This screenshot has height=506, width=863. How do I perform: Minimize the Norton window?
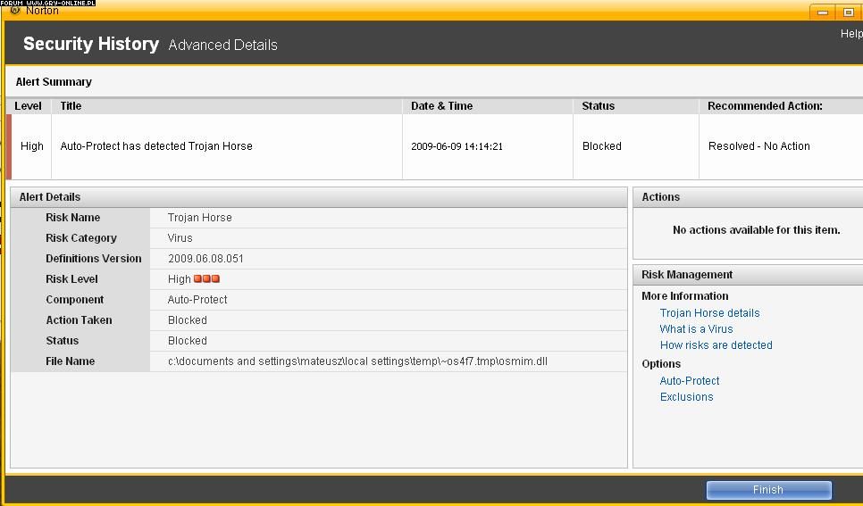tap(823, 12)
